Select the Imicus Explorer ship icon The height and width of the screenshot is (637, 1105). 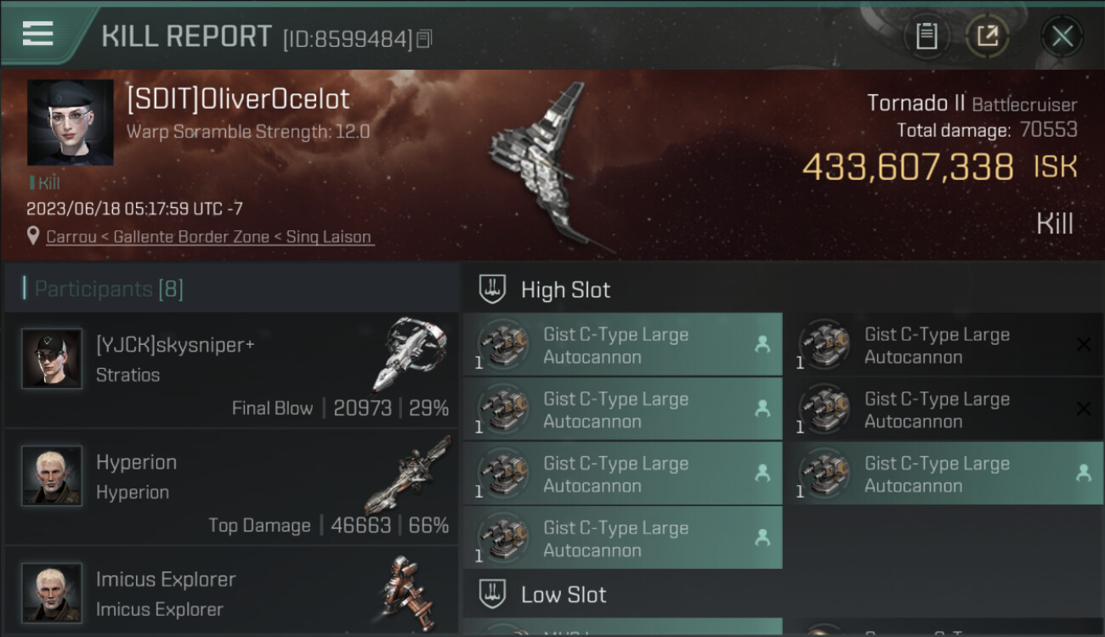click(409, 591)
